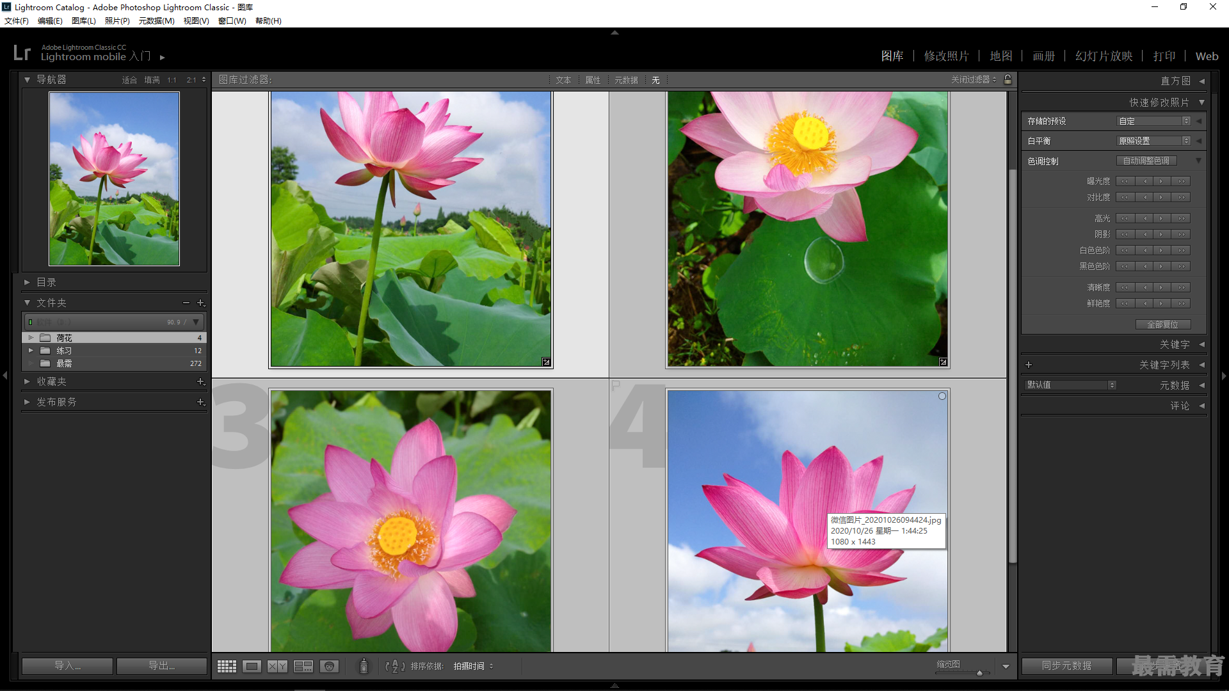
Task: Select the 练习 folder
Action: [x=115, y=351]
